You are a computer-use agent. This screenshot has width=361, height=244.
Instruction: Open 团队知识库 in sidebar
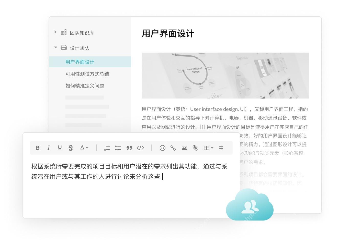tap(82, 33)
